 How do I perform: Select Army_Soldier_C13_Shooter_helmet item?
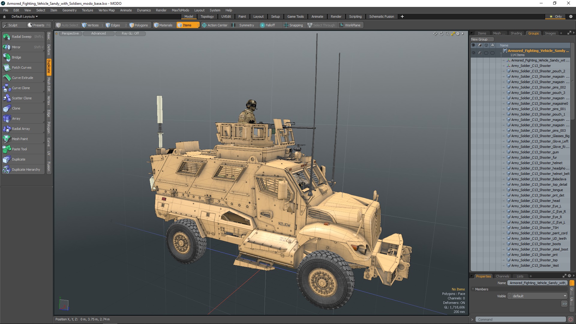(537, 163)
